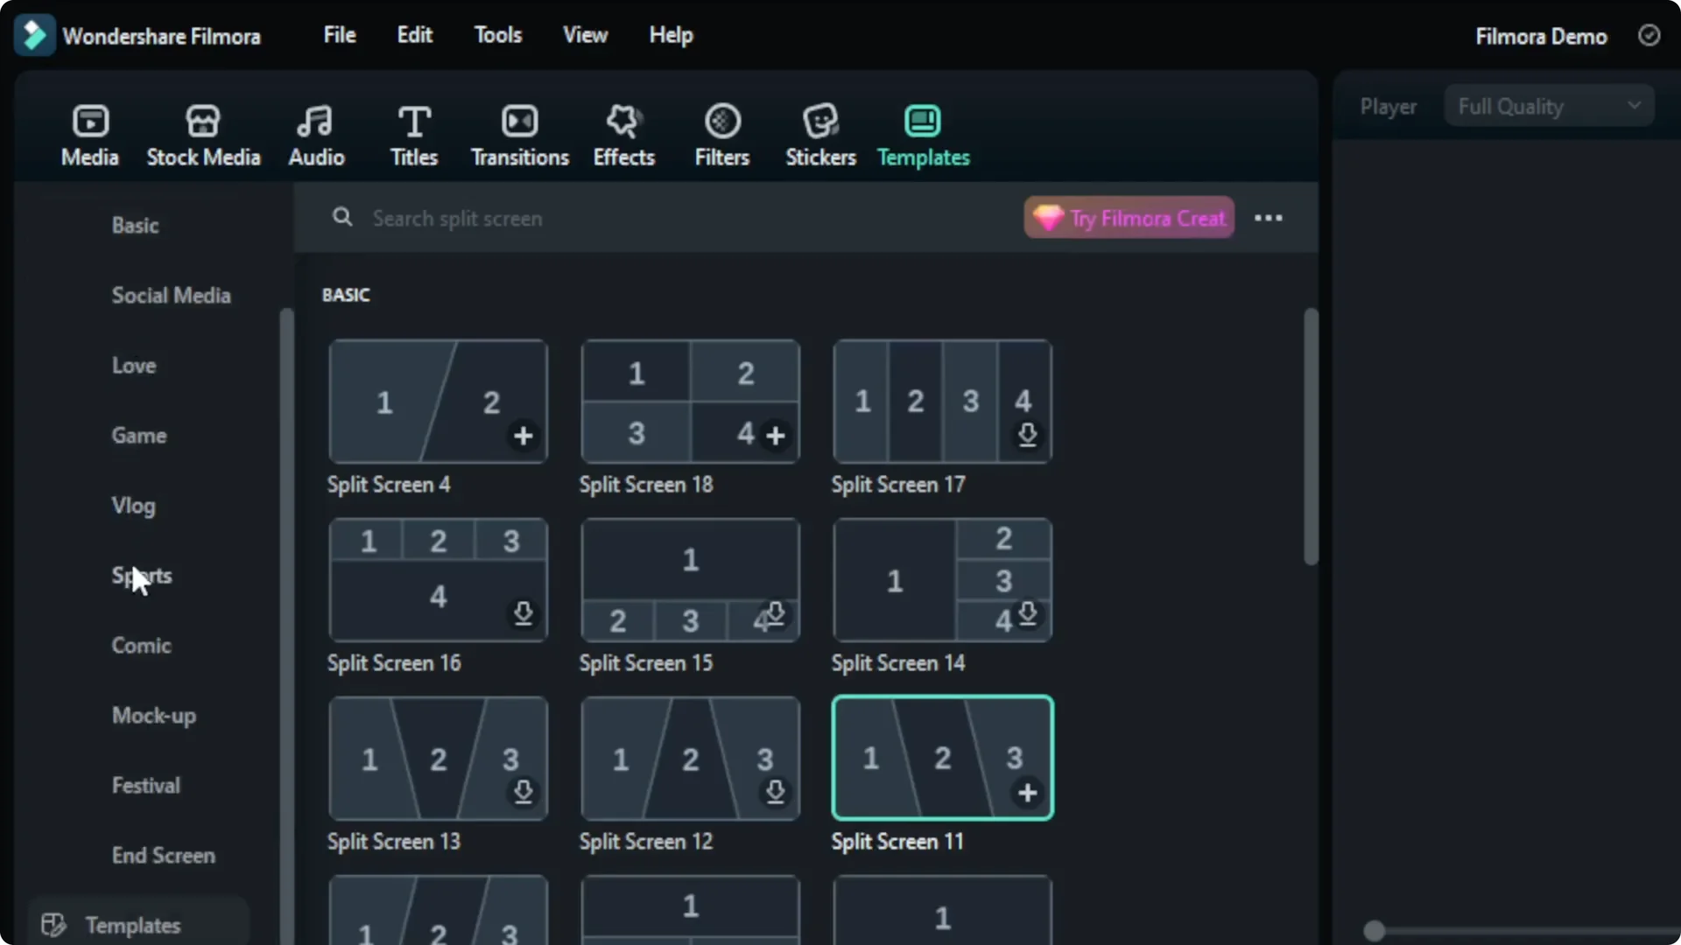Select the Basic category
1681x945 pixels.
pos(135,226)
